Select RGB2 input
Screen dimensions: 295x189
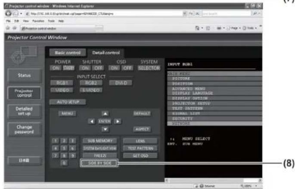(x=91, y=83)
